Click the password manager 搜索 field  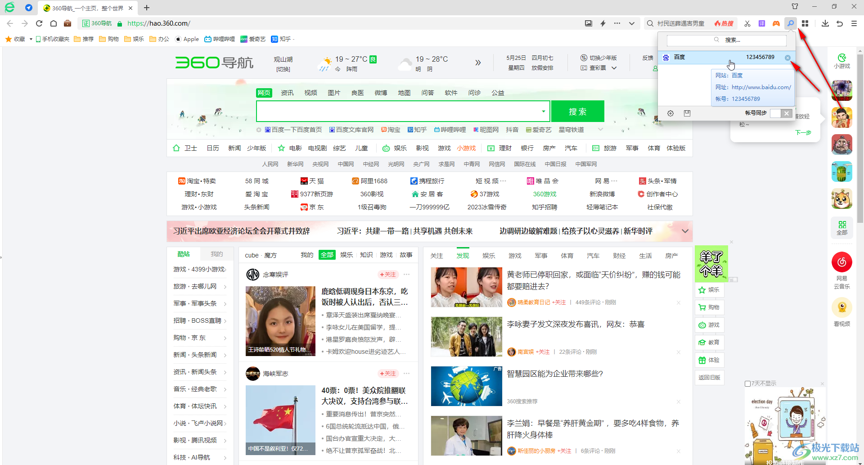[726, 40]
